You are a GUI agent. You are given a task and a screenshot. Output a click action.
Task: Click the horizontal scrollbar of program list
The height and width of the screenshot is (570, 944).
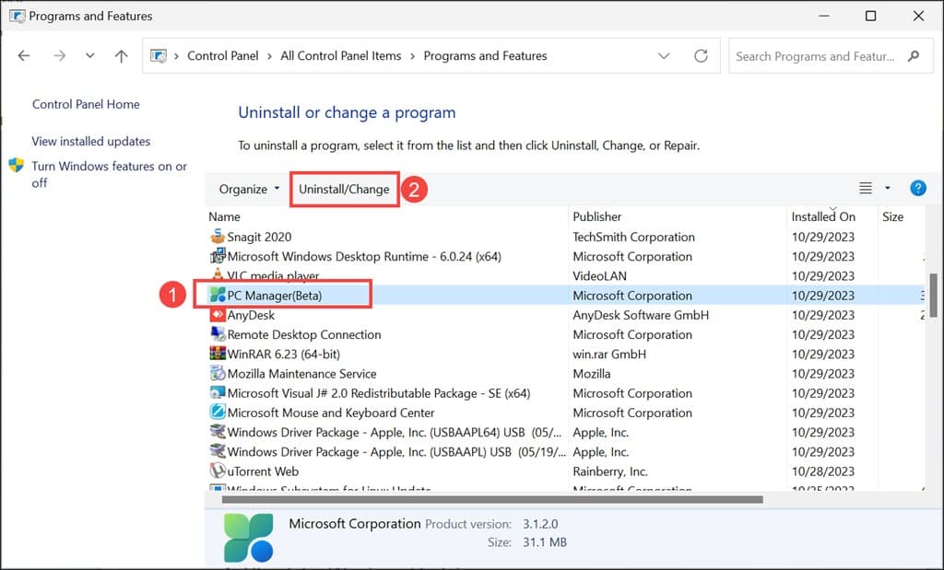pos(492,500)
